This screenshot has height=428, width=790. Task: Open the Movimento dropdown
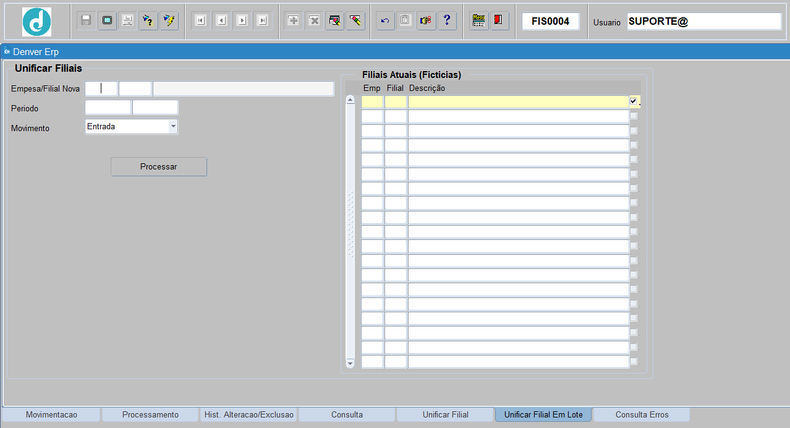coord(173,126)
